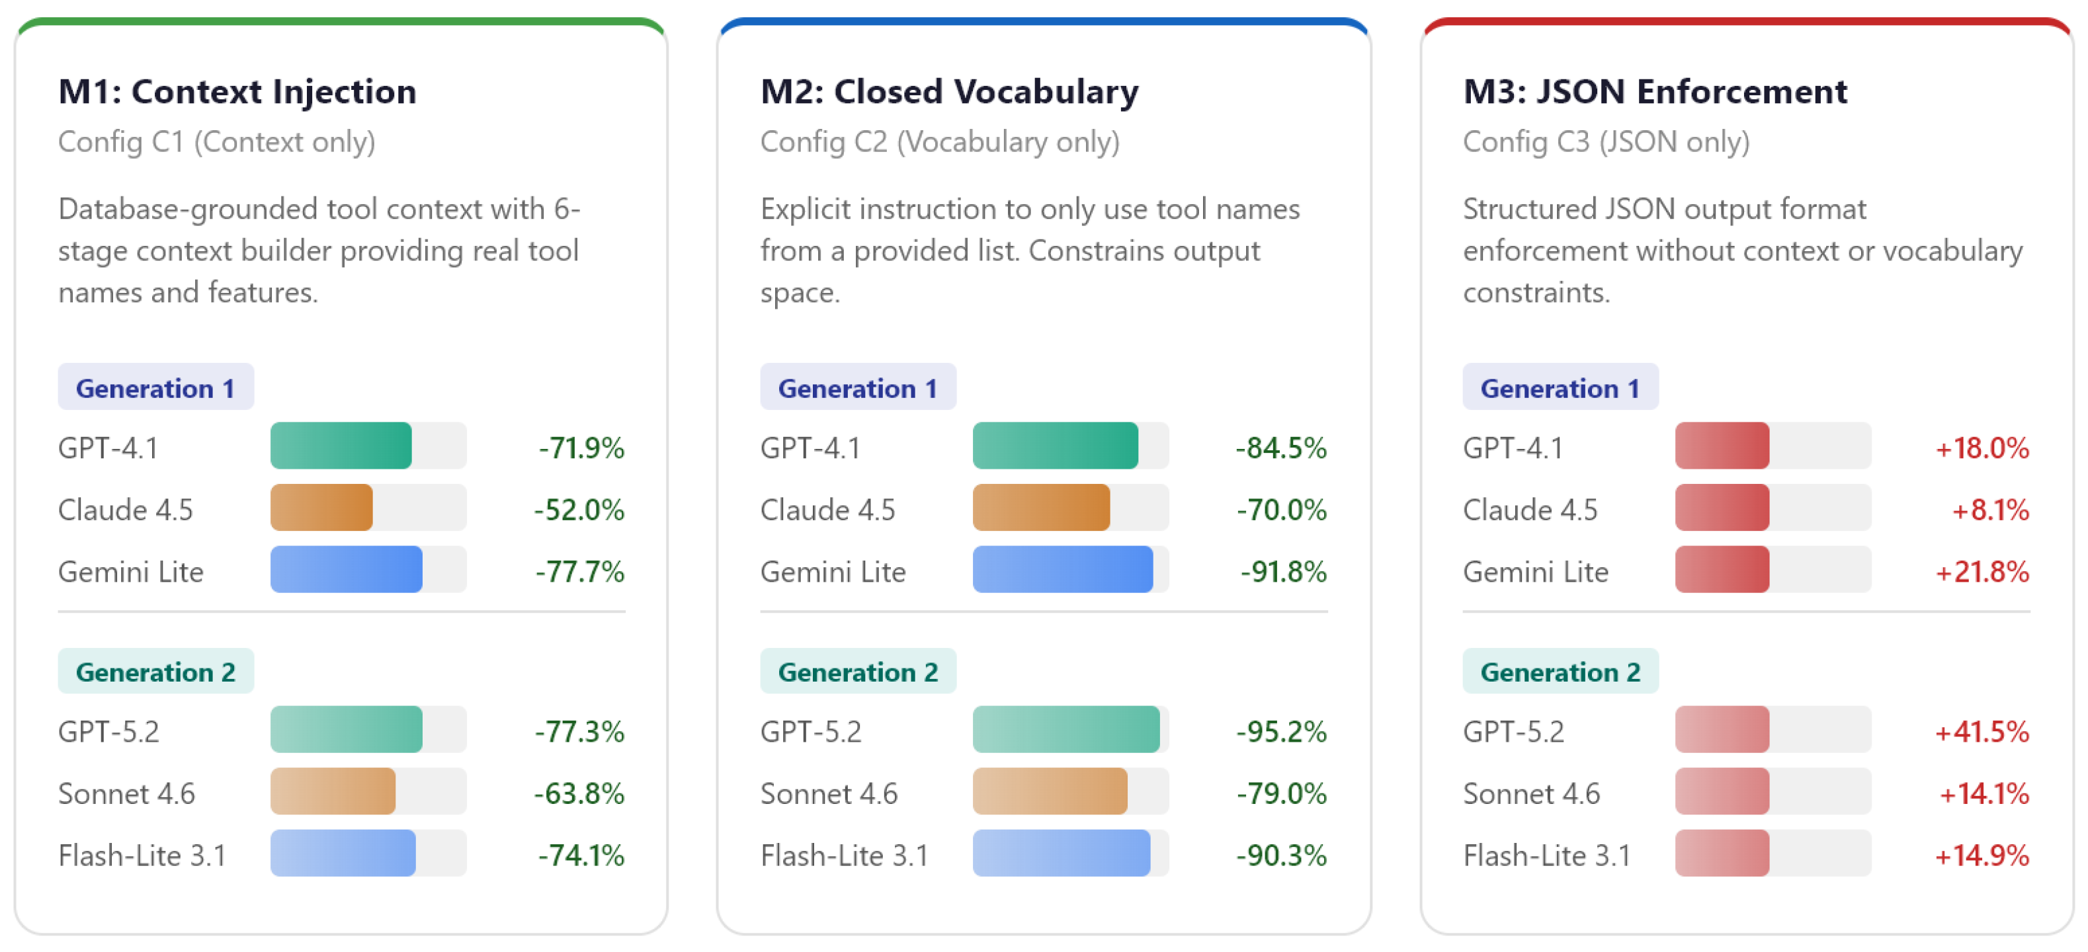Click GPT-5.2 red bar in M3 card
The image size is (2088, 952).
tap(1722, 729)
